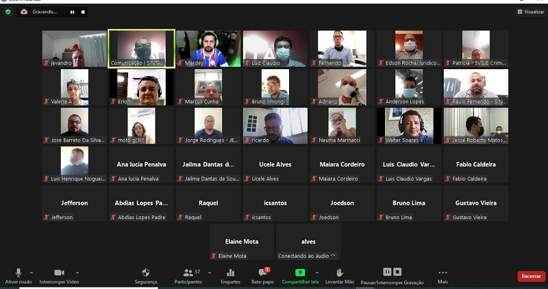
Task: Open the Enquetes polls icon
Action: click(230, 273)
